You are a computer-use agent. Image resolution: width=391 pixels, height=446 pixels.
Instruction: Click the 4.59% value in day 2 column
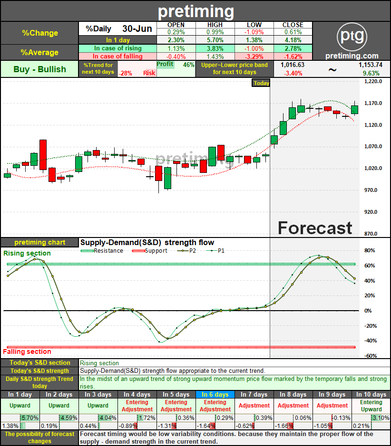[68, 418]
